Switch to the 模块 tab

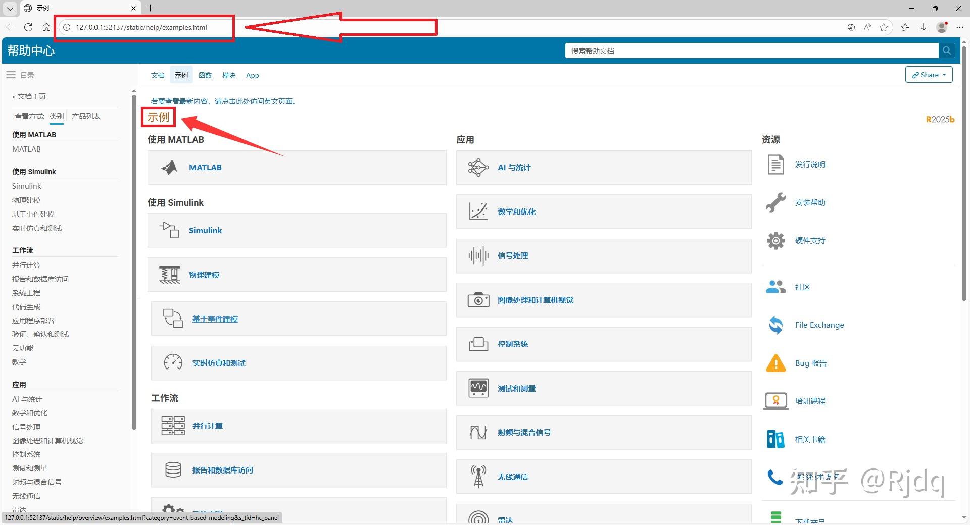pyautogui.click(x=229, y=75)
